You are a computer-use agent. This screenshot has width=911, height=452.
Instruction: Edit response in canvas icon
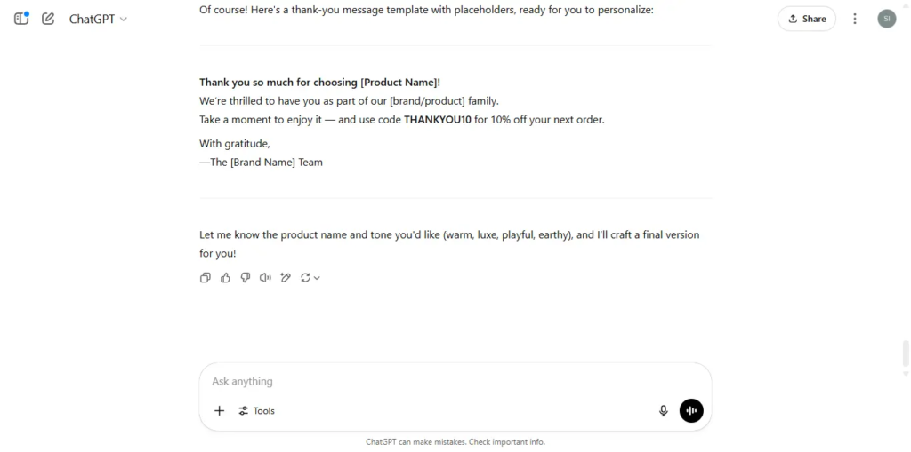click(286, 278)
